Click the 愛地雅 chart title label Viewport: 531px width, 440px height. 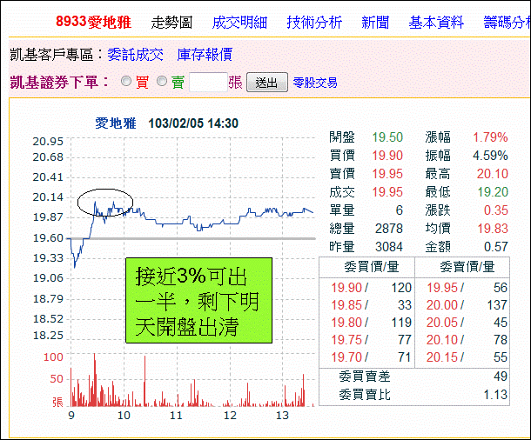[x=116, y=123]
